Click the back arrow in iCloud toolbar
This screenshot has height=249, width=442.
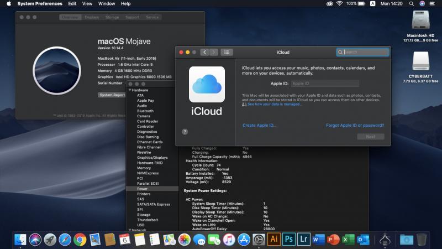(204, 52)
